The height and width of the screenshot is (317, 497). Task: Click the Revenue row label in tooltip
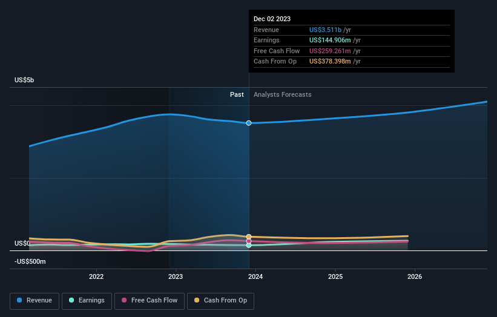coord(266,30)
